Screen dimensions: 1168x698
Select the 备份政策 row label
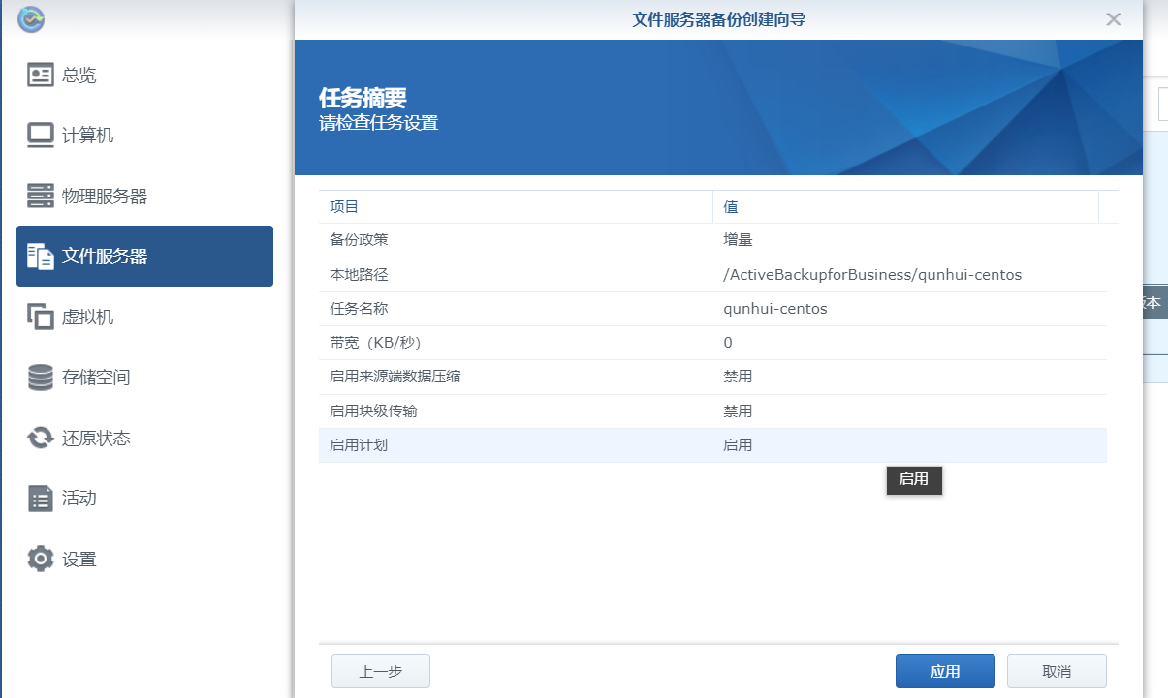359,240
